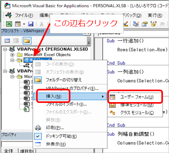Click the object combo box in プロパティ panel
The image size is (169, 153).
click(17, 144)
